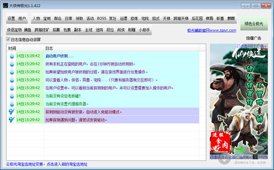274x170 pixels.
Task: Switch to the 副本 tab
Action: pos(78,30)
